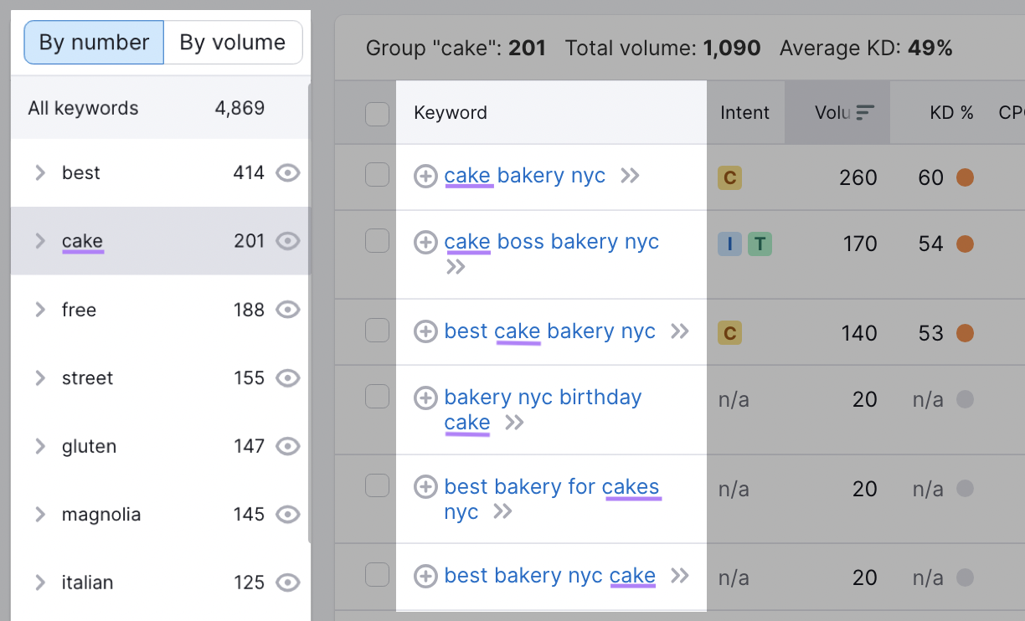This screenshot has height=621, width=1025.
Task: Click the plus icon next to "cake bakery nyc"
Action: [425, 176]
